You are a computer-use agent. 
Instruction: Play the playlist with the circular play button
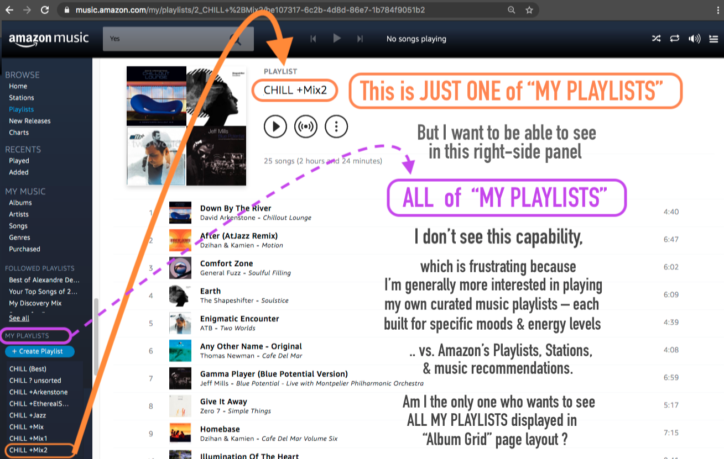pos(275,126)
